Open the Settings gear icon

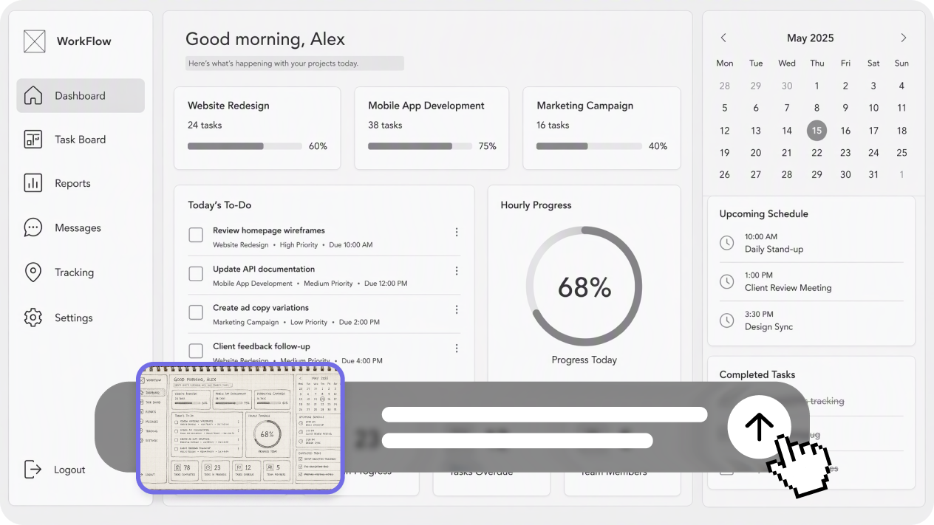pyautogui.click(x=33, y=318)
